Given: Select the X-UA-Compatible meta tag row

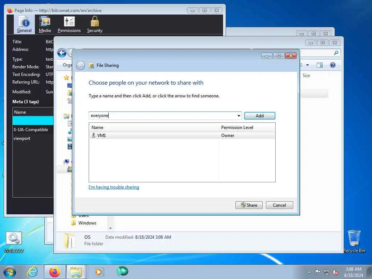Looking at the screenshot, I should click(x=33, y=130).
